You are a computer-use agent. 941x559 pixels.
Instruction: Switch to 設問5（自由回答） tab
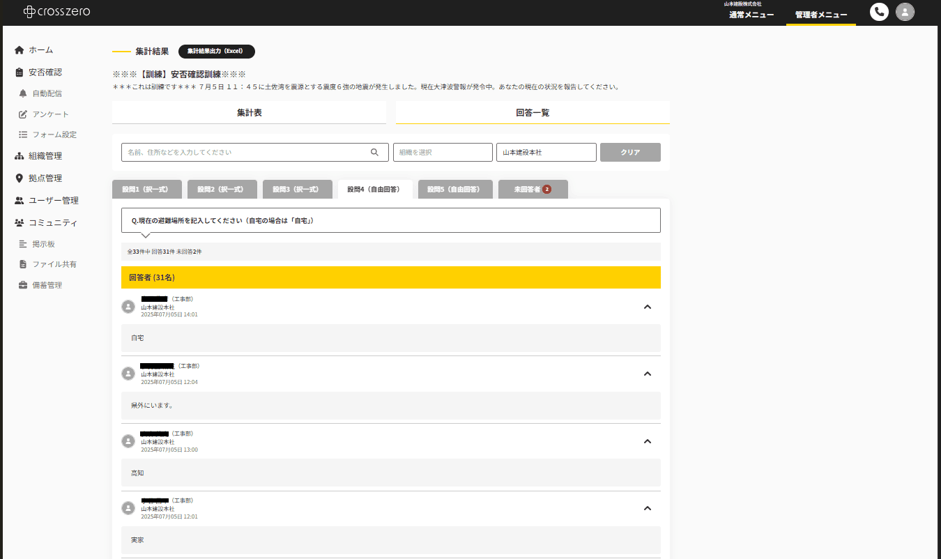452,189
